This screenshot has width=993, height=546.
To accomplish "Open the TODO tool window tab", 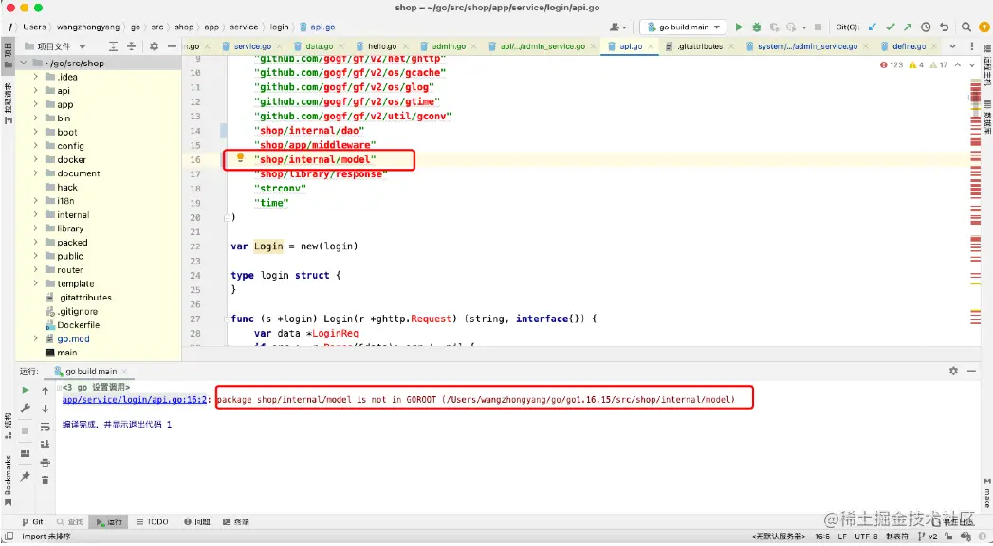I will click(152, 522).
